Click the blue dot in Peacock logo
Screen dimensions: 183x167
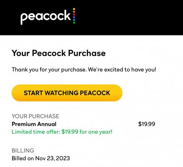(74, 20)
